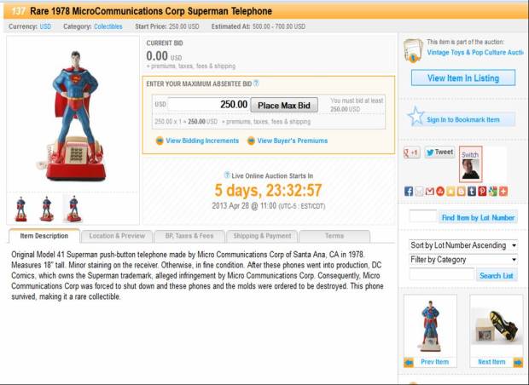Image resolution: width=529 pixels, height=385 pixels.
Task: Open the red plus more-sharing icon
Action: (x=503, y=192)
